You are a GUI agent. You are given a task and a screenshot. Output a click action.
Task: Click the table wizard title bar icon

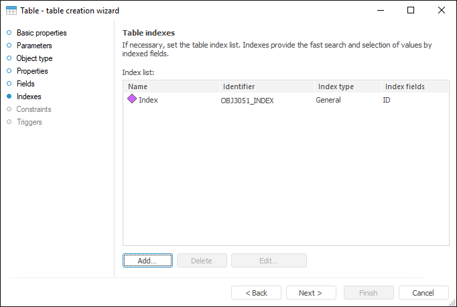11,10
